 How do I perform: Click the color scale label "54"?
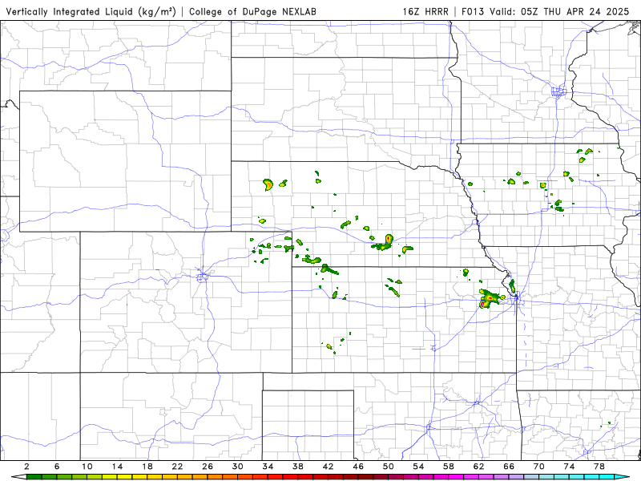(418, 467)
